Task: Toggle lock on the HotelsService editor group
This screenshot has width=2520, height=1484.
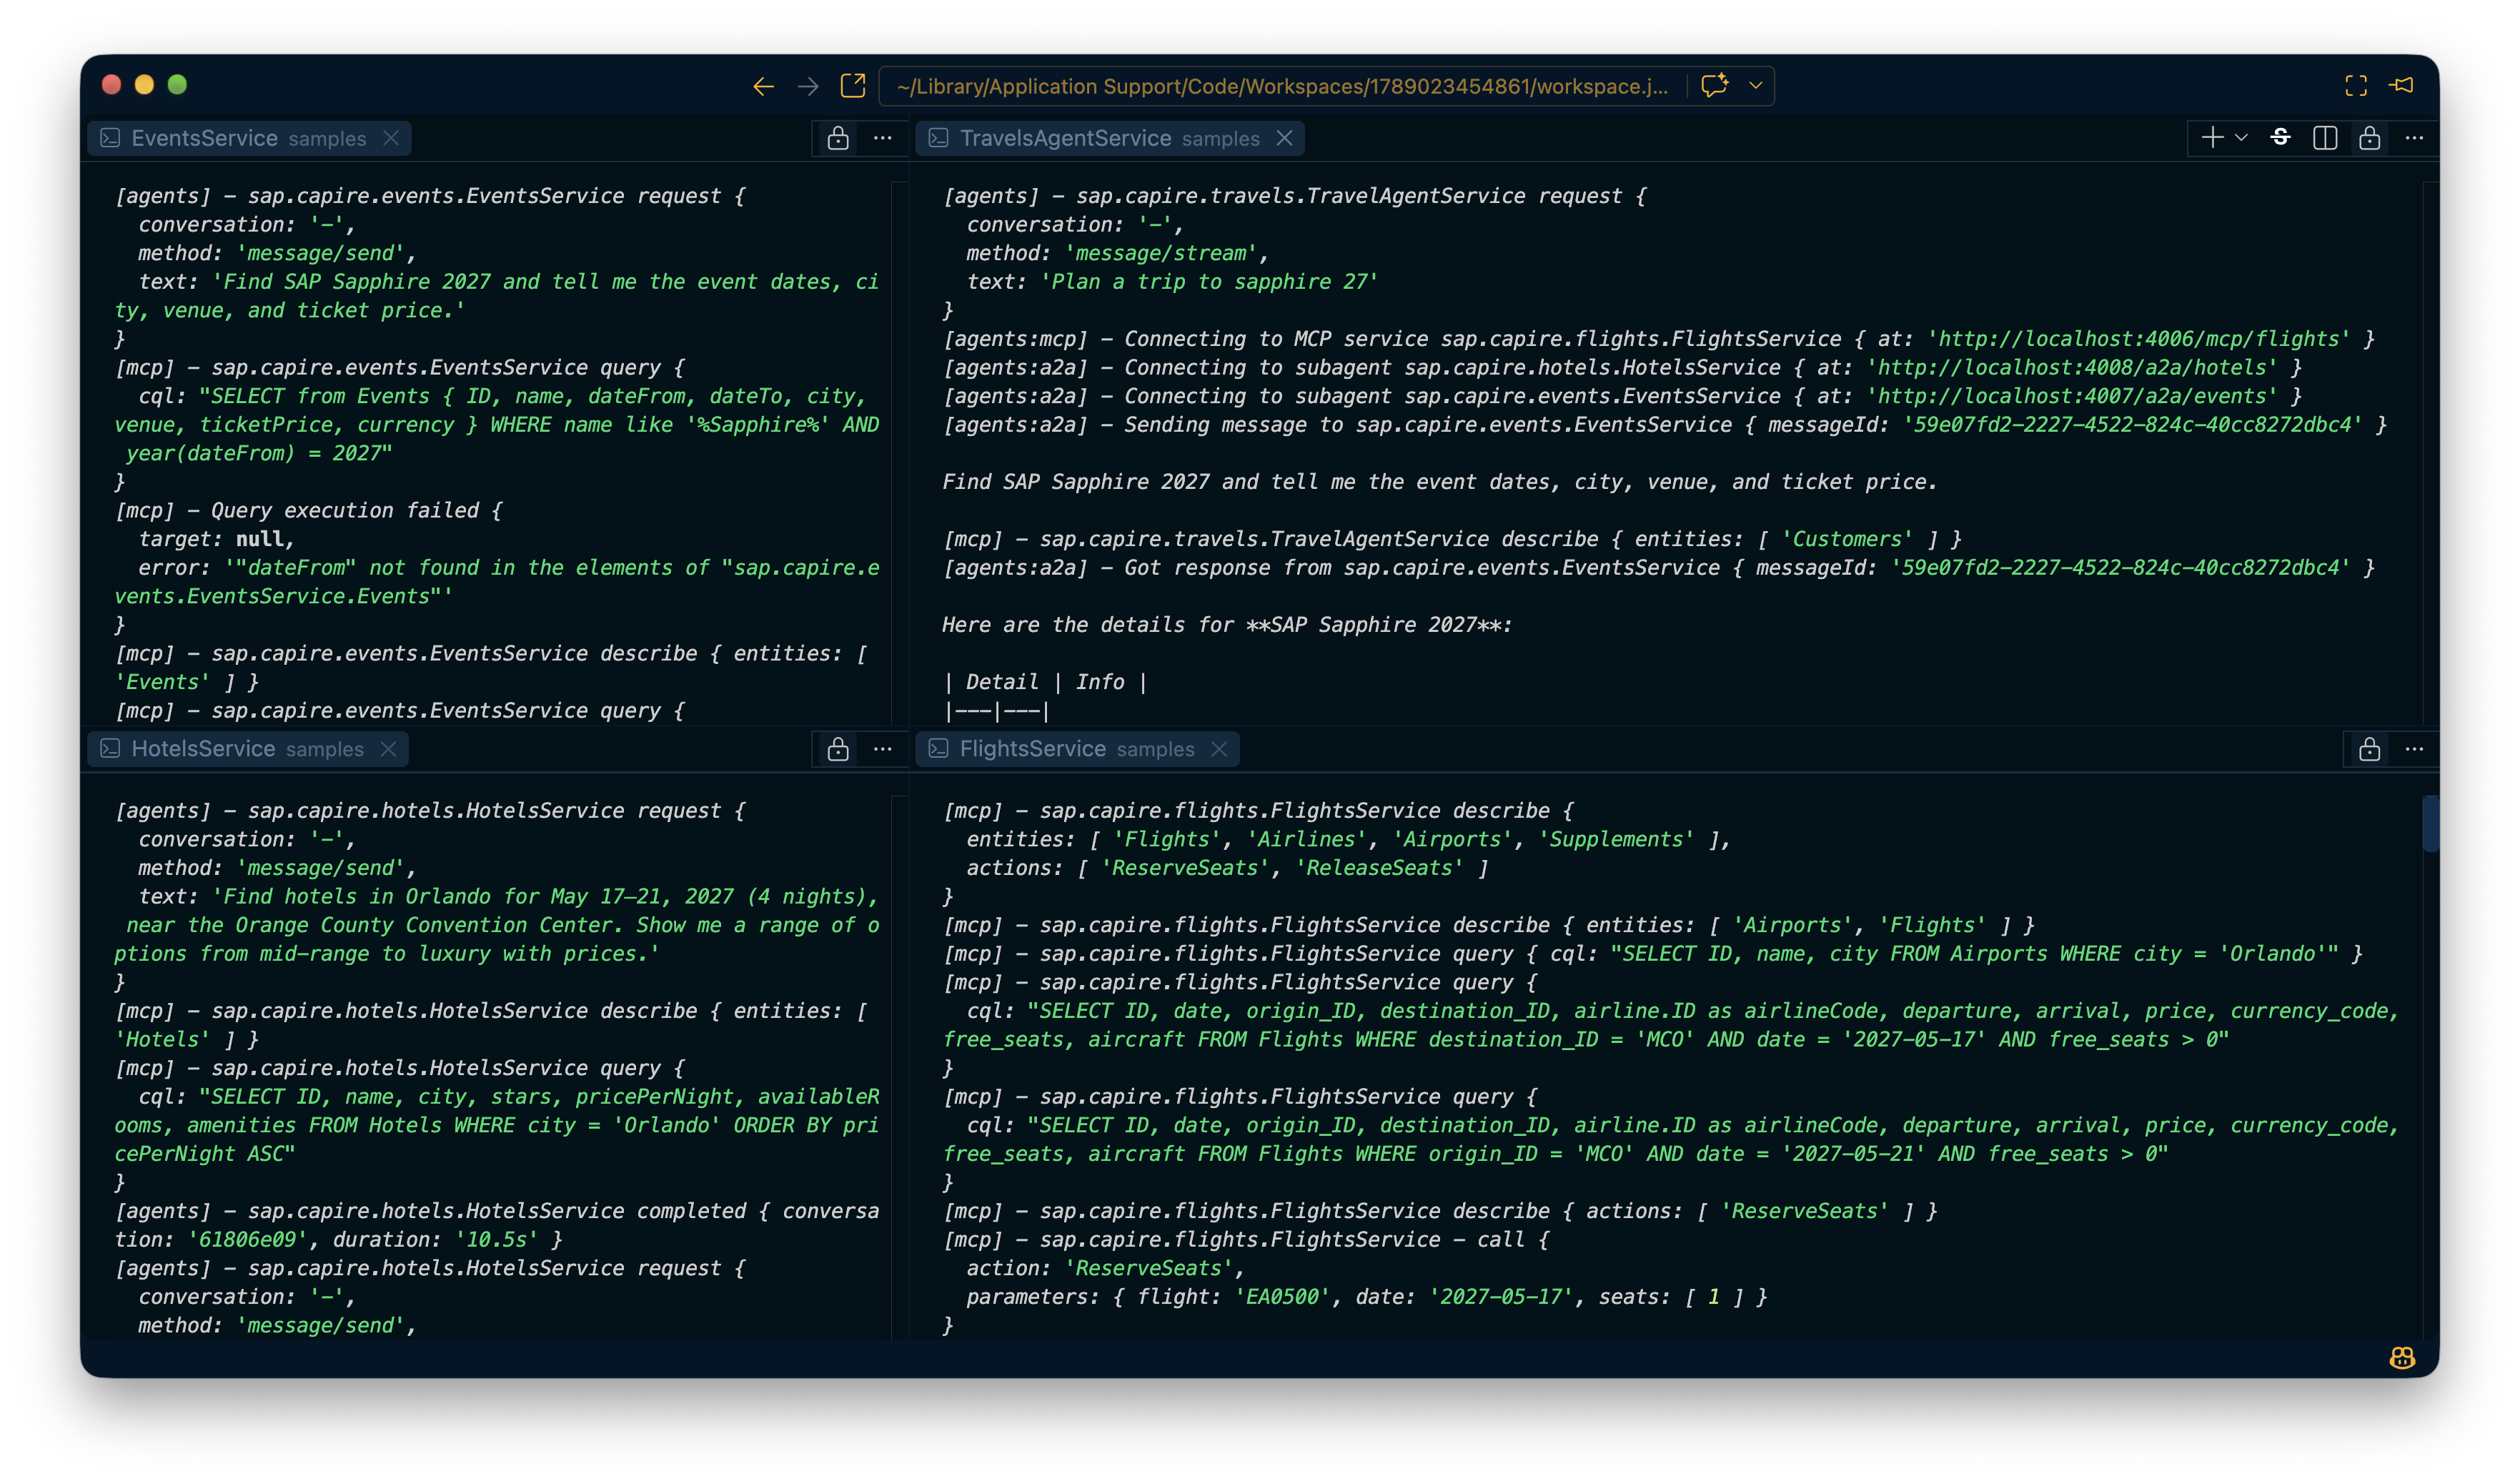Action: pyautogui.click(x=838, y=749)
